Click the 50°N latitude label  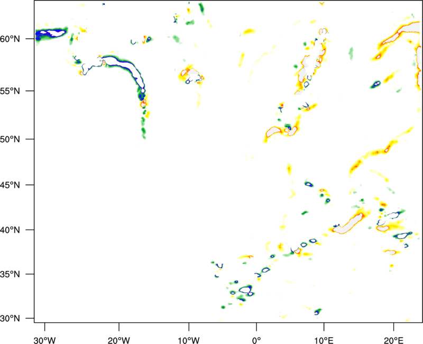coord(10,139)
